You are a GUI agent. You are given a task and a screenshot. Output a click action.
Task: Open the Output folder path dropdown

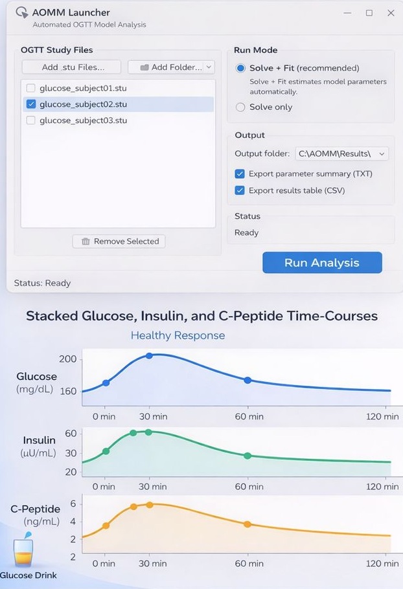click(382, 154)
